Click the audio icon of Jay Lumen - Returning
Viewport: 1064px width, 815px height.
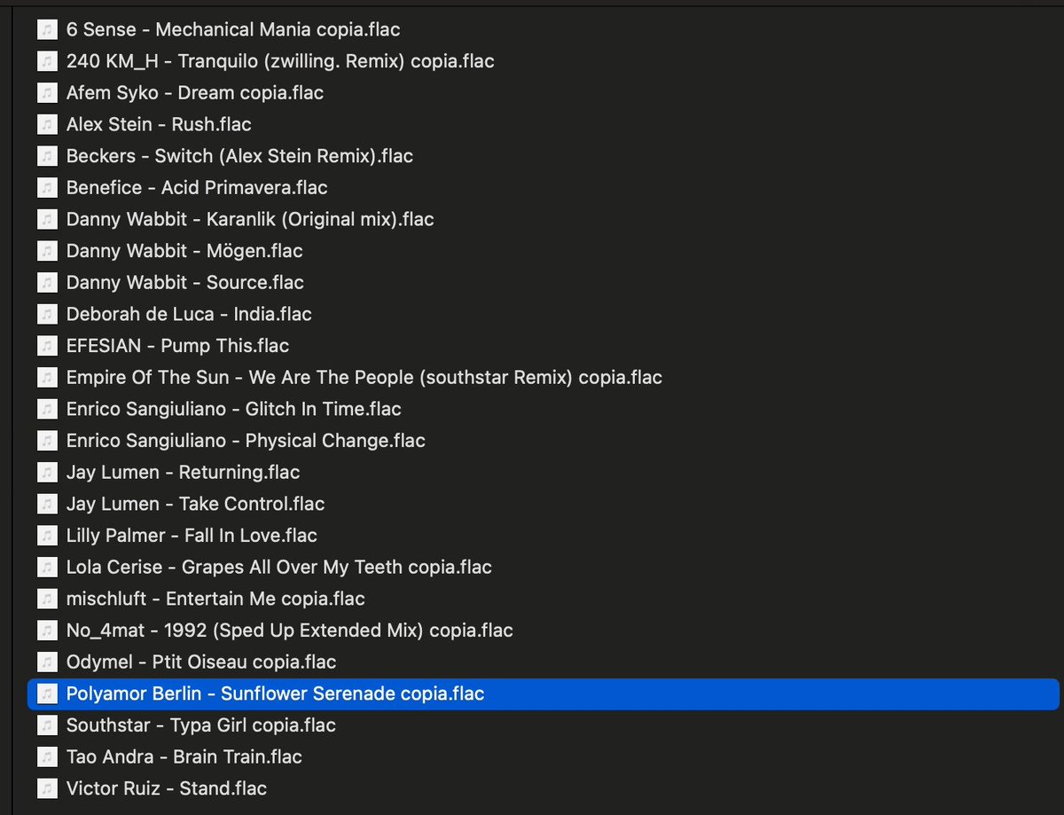point(46,473)
